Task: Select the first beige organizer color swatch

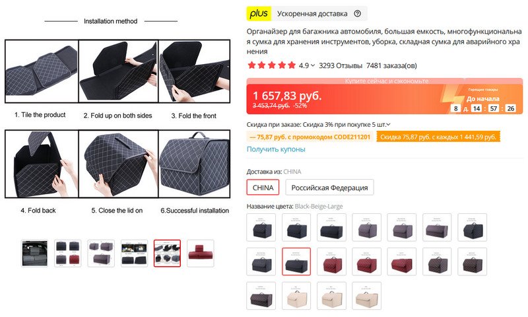Action: (296, 296)
